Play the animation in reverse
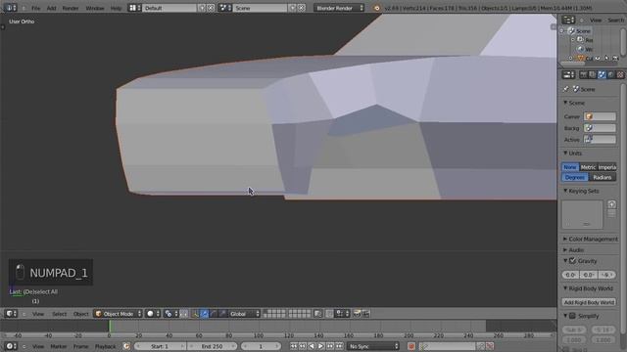627x352 pixels. coord(312,346)
